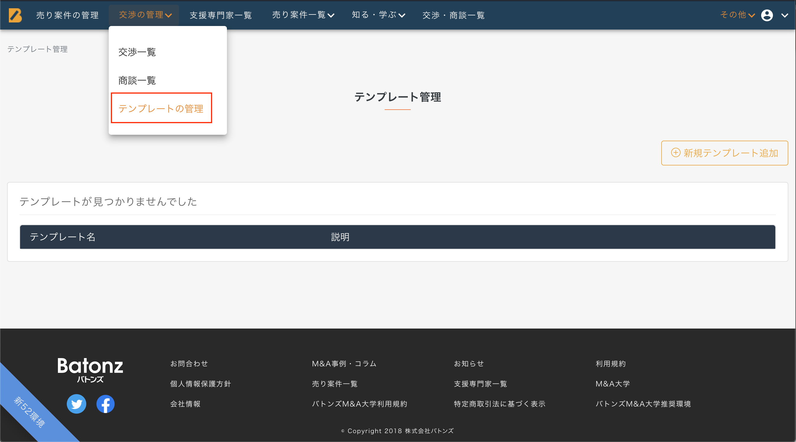The image size is (796, 442).
Task: Click the テンプレート管理 breadcrumb
Action: click(x=38, y=49)
